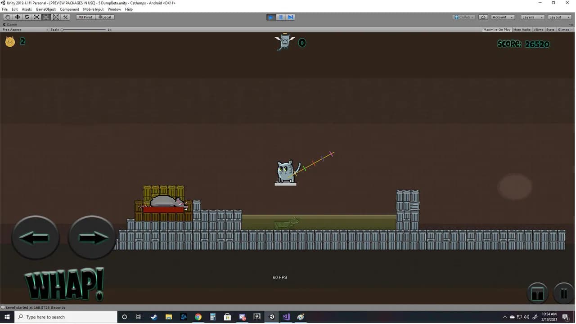
Task: Toggle VSync in Game view
Action: pyautogui.click(x=538, y=30)
